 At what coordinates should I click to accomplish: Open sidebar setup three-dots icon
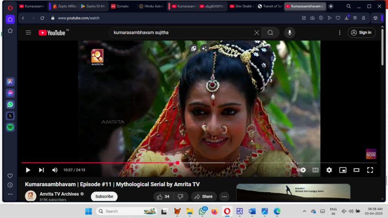[10, 194]
